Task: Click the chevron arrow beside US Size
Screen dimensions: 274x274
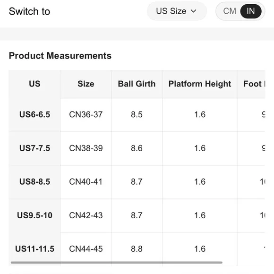Action: tap(193, 11)
